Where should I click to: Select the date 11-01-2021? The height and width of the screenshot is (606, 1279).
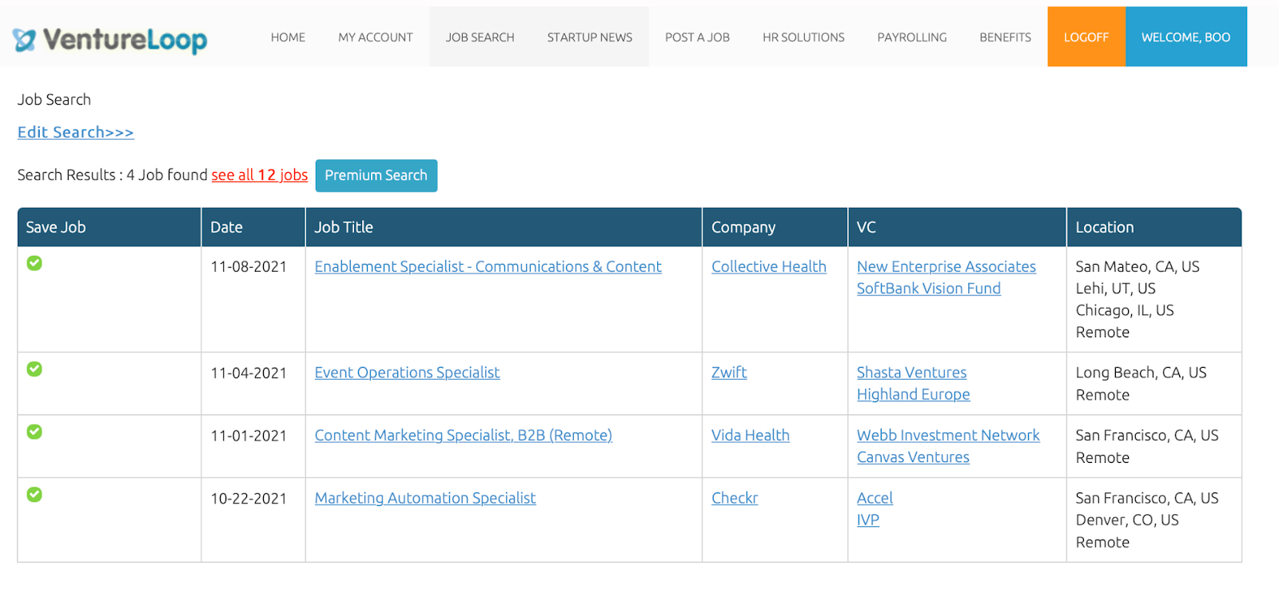coord(249,436)
